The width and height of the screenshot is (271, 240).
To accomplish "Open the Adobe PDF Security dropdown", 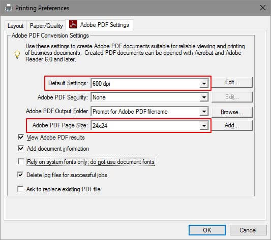I will click(204, 97).
